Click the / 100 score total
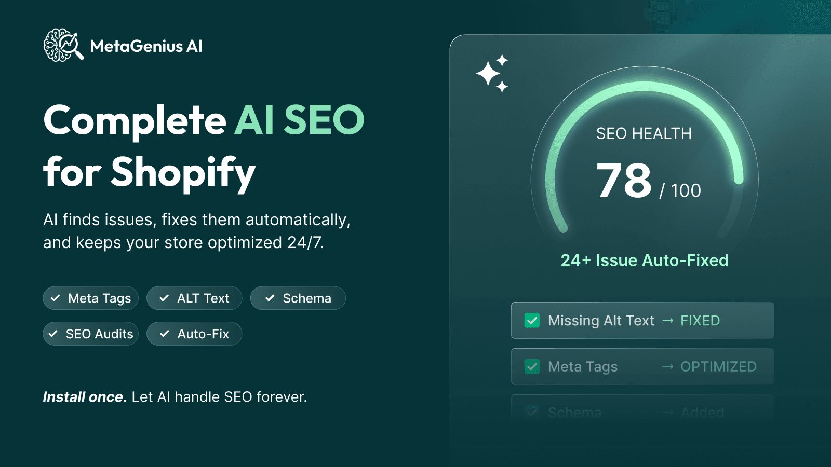 click(x=680, y=191)
